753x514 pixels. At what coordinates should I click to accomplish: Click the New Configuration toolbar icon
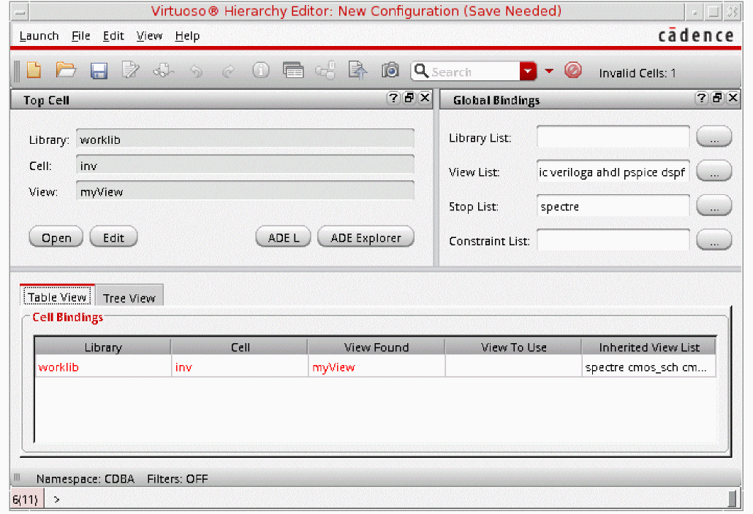pyautogui.click(x=34, y=70)
